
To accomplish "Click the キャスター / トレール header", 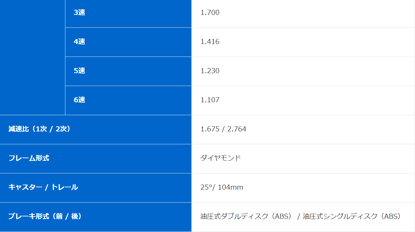I will tap(96, 188).
